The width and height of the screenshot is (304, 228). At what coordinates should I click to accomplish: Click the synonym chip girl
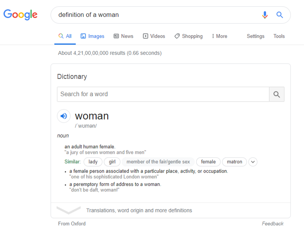[112, 162]
